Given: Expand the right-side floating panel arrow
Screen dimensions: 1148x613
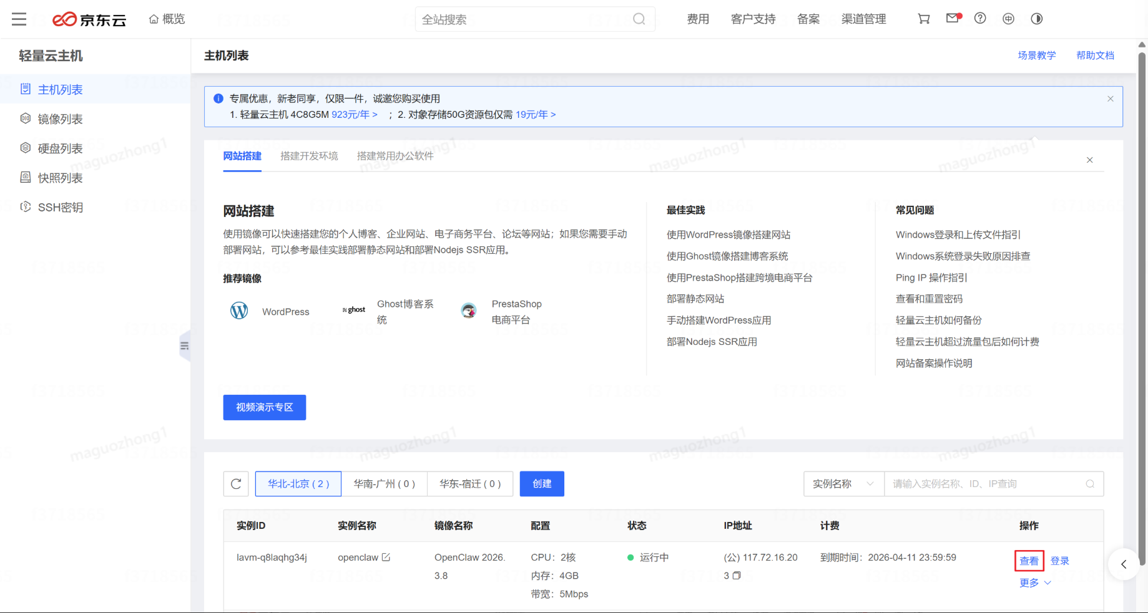Looking at the screenshot, I should (x=1124, y=564).
